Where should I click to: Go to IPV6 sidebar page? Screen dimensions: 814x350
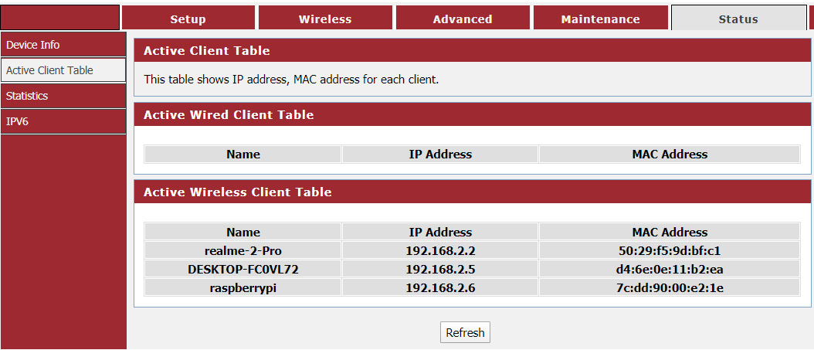click(x=18, y=121)
